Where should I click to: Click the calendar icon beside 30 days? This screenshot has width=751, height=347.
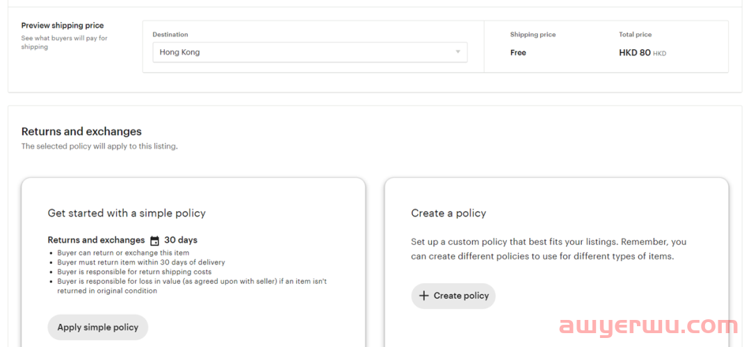154,240
